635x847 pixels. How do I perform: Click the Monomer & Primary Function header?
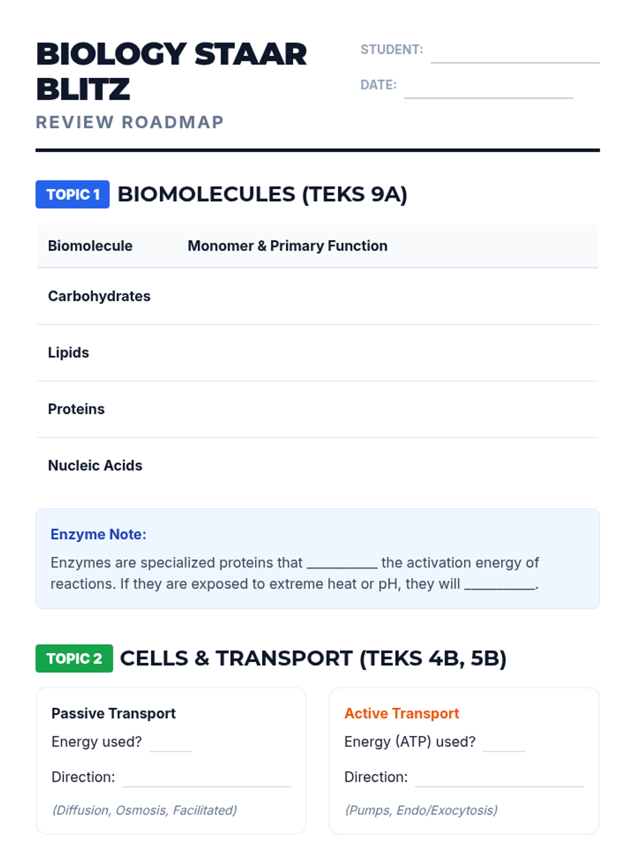[x=287, y=246]
